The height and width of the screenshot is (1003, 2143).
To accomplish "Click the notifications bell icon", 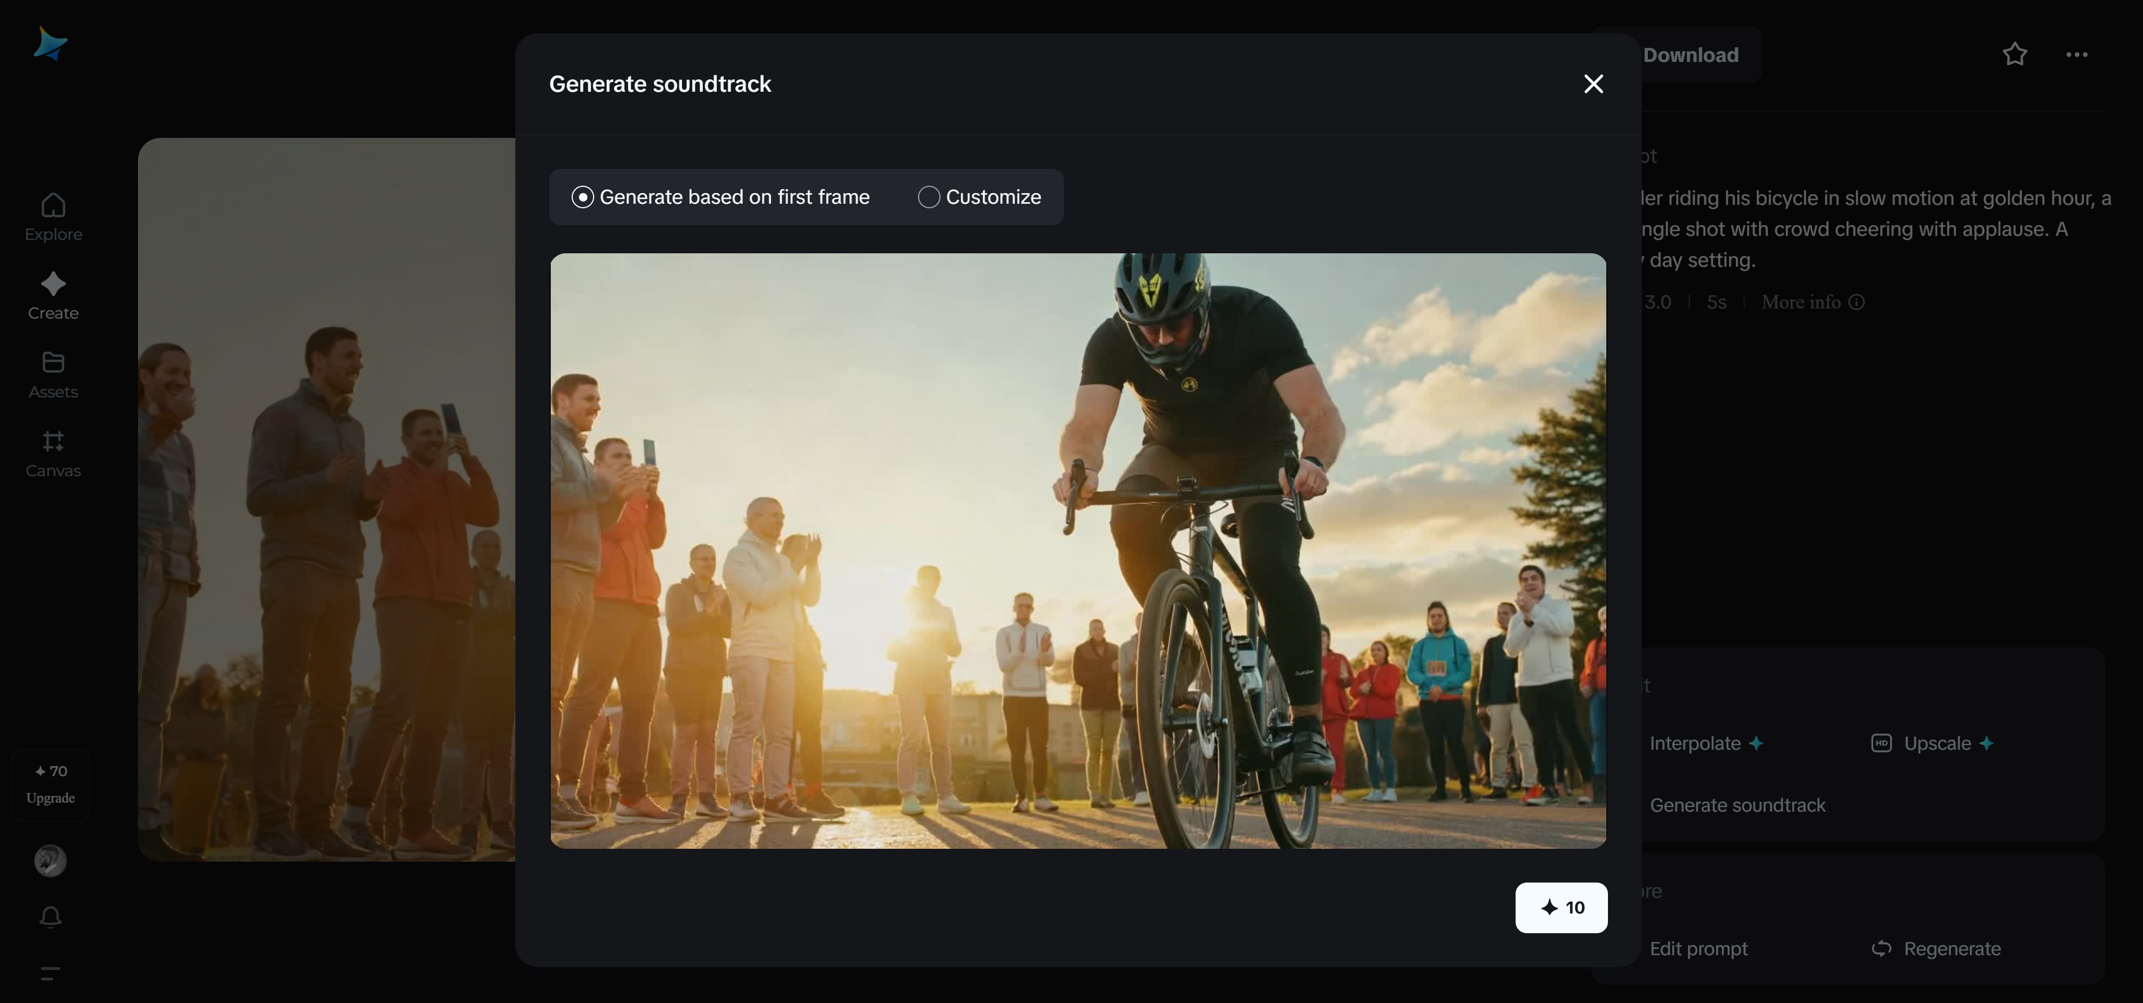I will [x=51, y=916].
